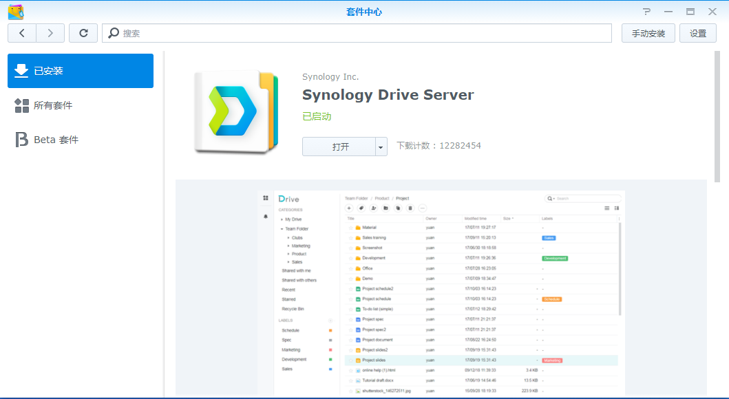
Task: Click the magnifier icon in search bar
Action: (x=113, y=33)
